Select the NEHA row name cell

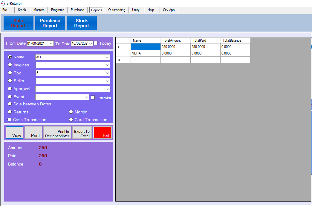(146, 53)
